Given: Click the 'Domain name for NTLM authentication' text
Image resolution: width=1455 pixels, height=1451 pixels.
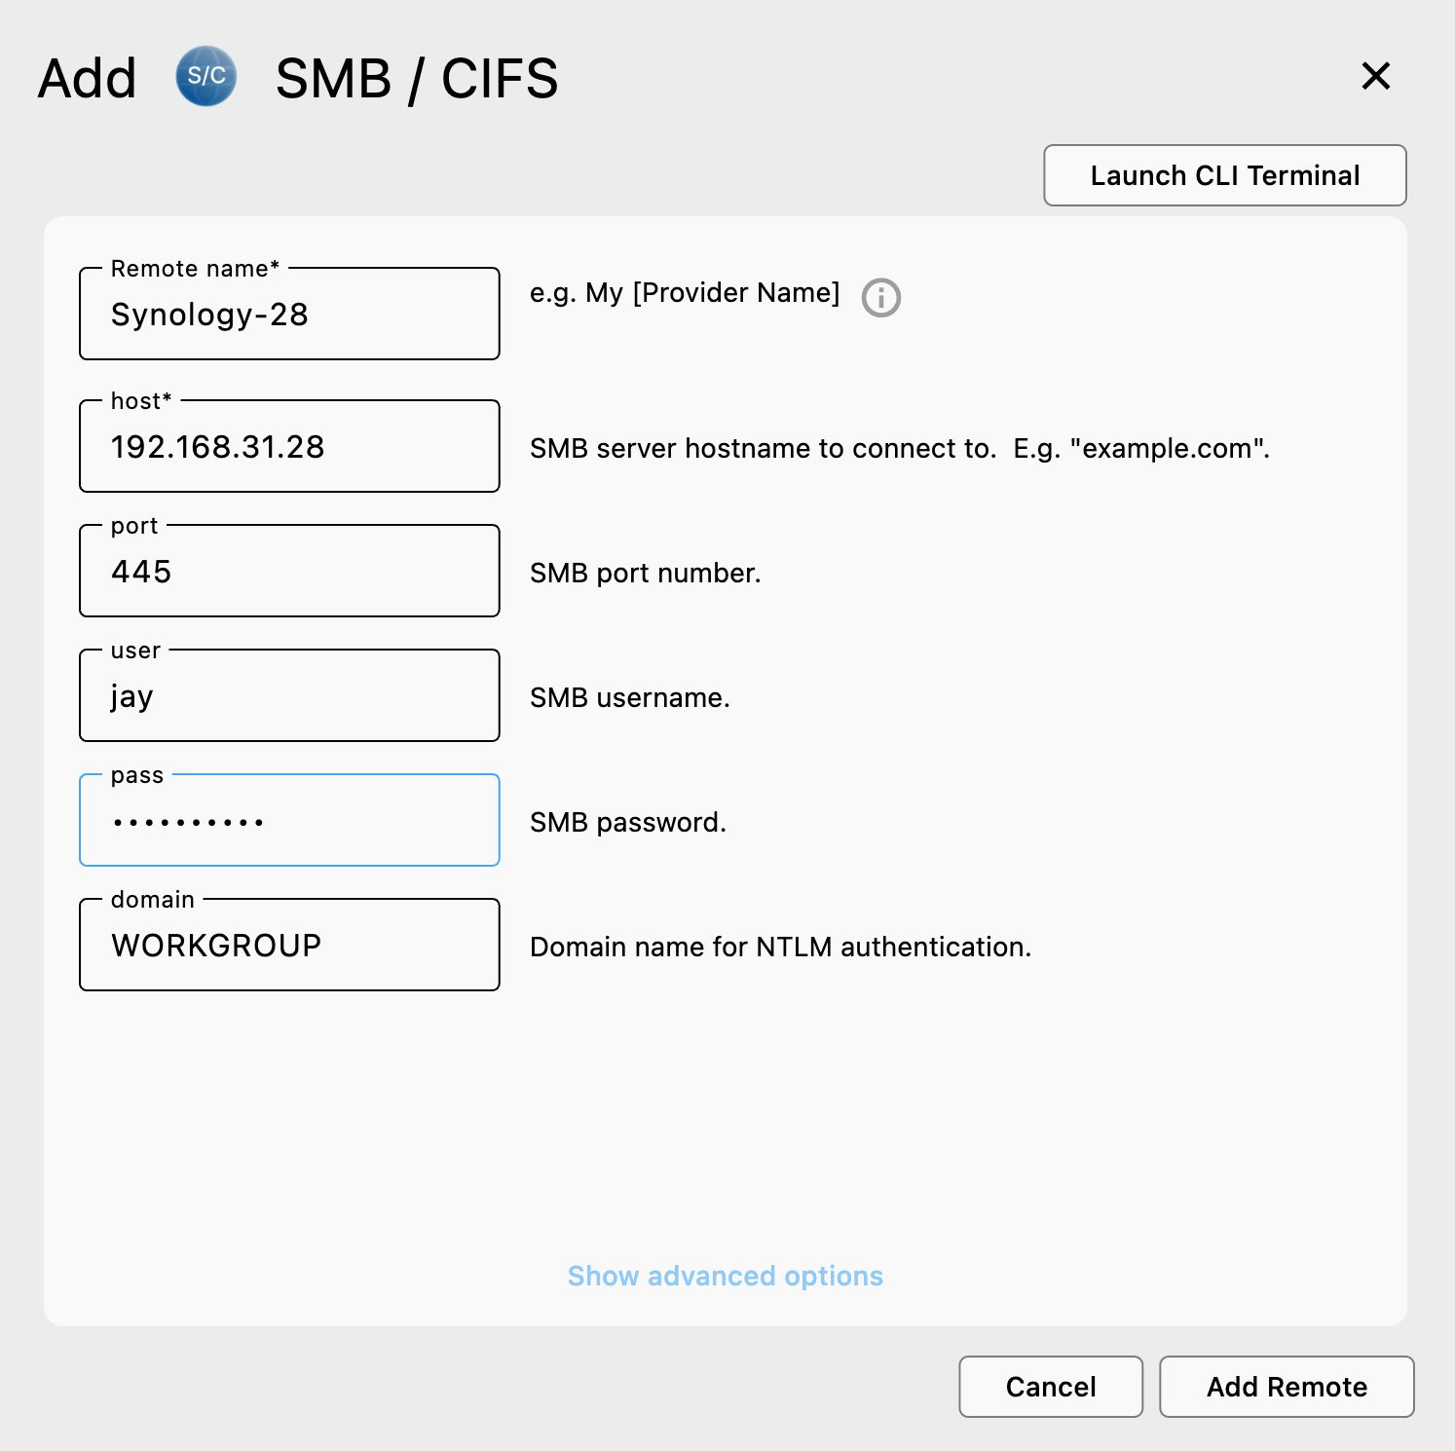Looking at the screenshot, I should click(x=780, y=946).
